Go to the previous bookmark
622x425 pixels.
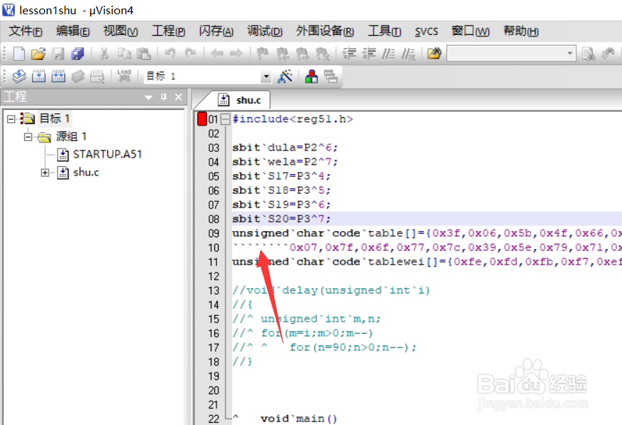pos(283,53)
